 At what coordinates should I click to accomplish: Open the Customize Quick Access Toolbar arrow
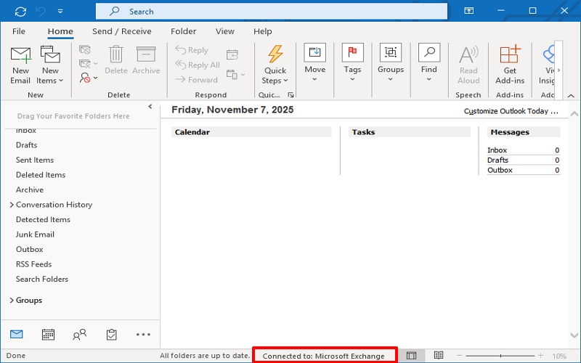(x=60, y=12)
